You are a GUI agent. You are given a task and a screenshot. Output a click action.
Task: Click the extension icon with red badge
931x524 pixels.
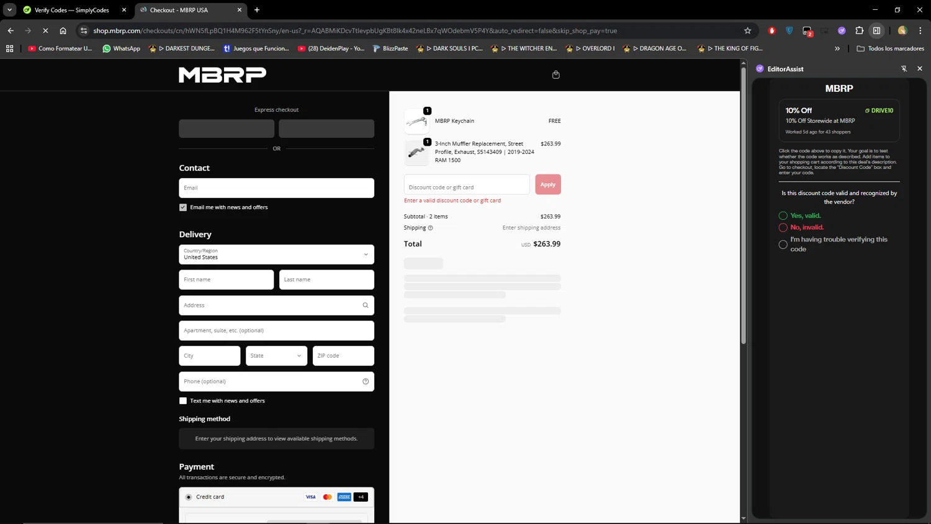(x=807, y=30)
